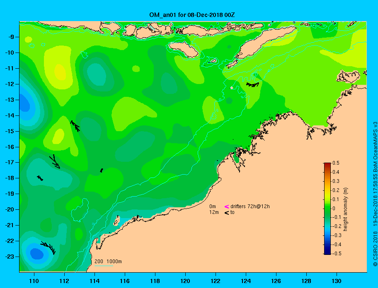Screen dimensions: 378x288
Task: Select the drifter arrows near 111.5E, 17S
Action: pos(55,161)
